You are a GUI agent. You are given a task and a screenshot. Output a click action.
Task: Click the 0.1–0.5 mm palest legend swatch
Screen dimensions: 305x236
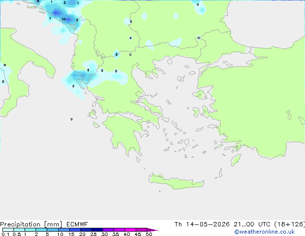8,230
